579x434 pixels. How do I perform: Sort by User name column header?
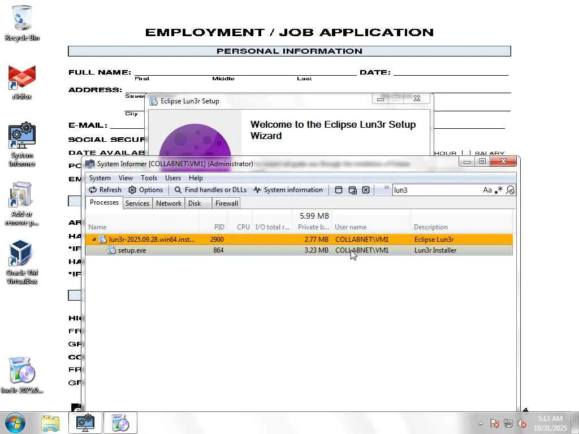click(x=371, y=227)
